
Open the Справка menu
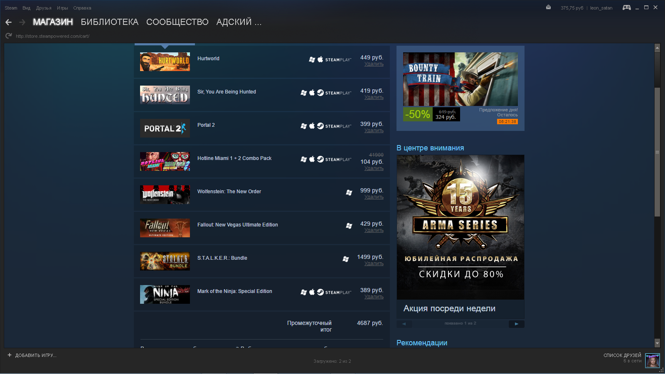82,8
